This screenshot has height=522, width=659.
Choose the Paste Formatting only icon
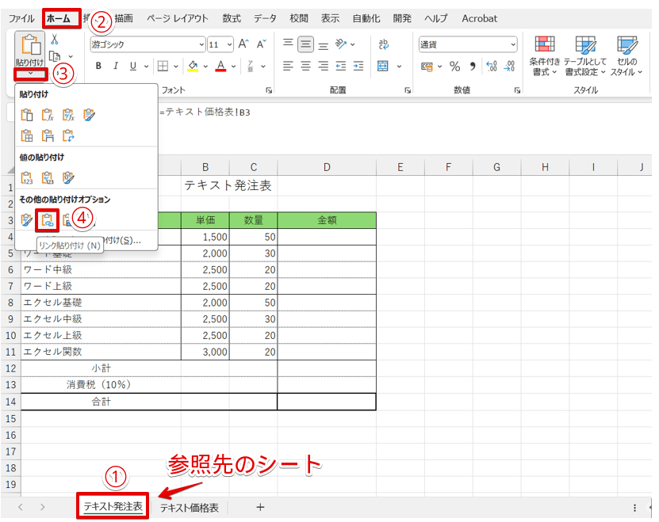(x=27, y=219)
